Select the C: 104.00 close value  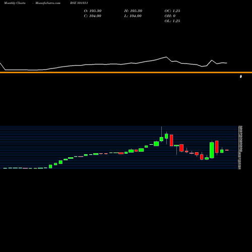click(x=93, y=16)
